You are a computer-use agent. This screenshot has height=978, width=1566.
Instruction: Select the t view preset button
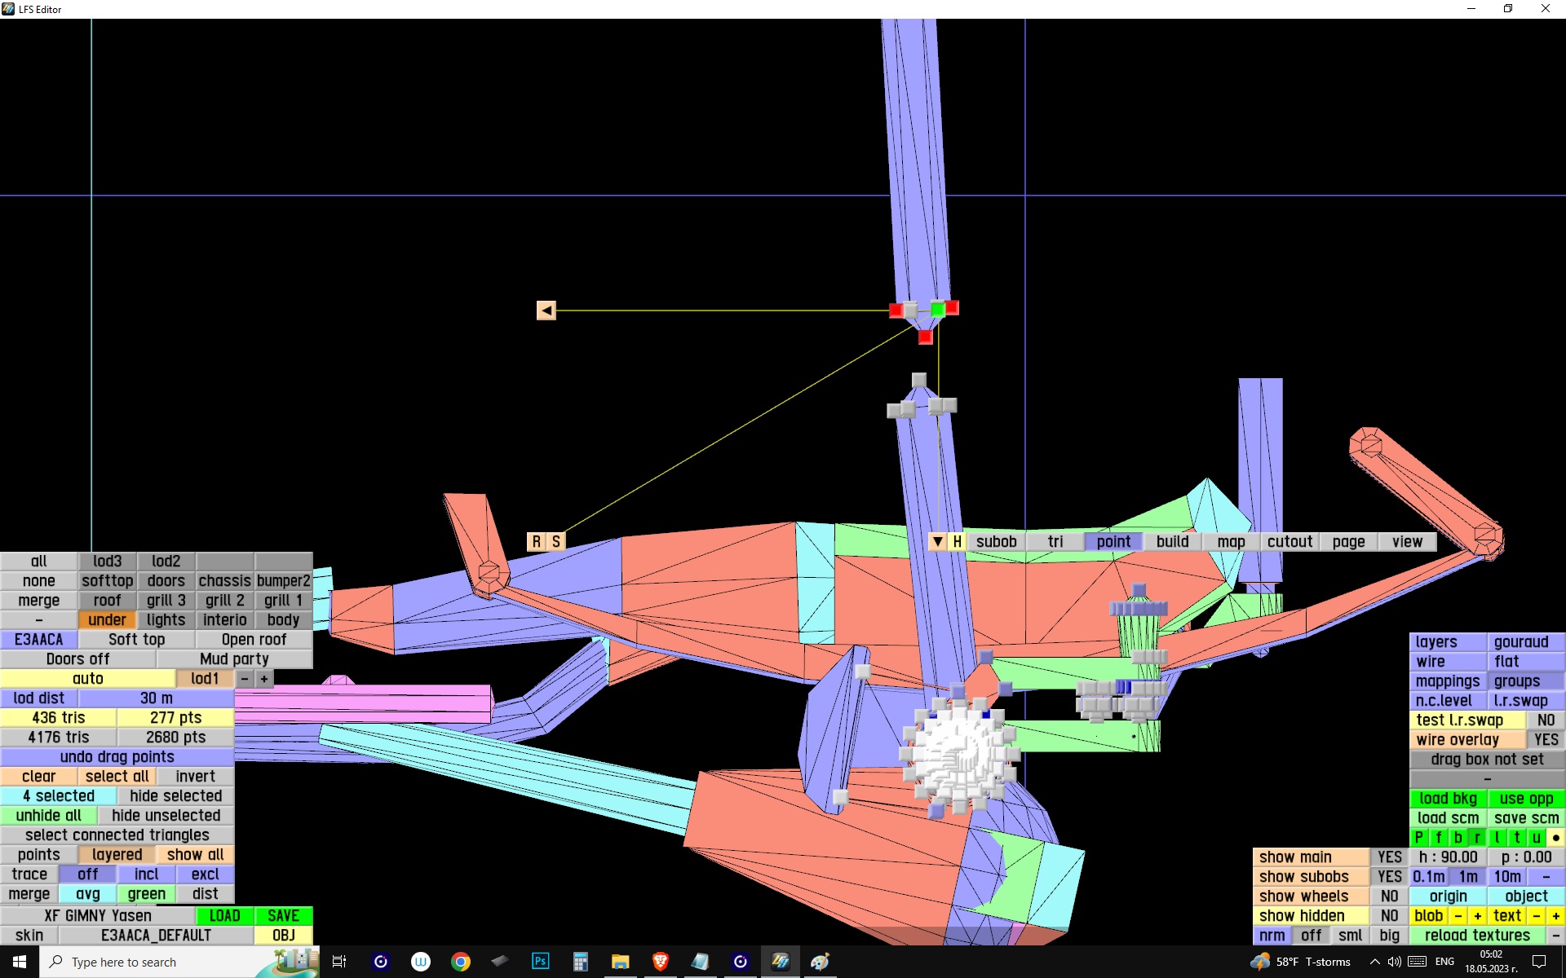(1516, 838)
